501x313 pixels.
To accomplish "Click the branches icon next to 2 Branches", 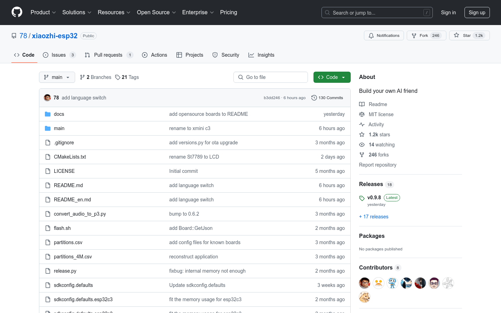I will point(82,77).
